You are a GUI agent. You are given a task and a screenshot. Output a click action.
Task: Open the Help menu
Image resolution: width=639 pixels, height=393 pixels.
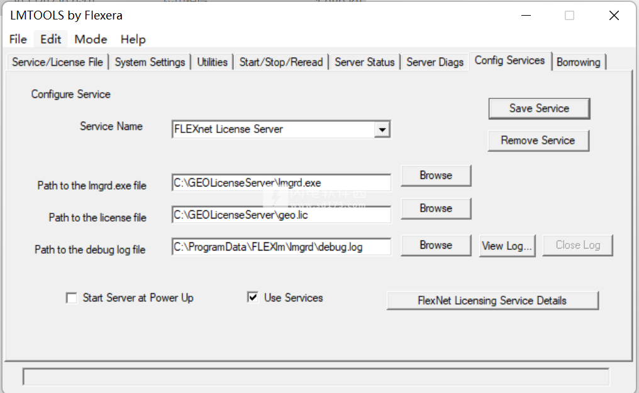133,40
